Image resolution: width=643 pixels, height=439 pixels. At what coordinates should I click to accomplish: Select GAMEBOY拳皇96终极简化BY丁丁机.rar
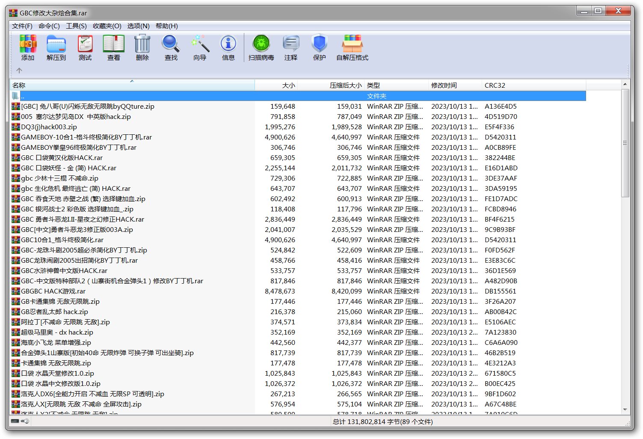coord(79,147)
